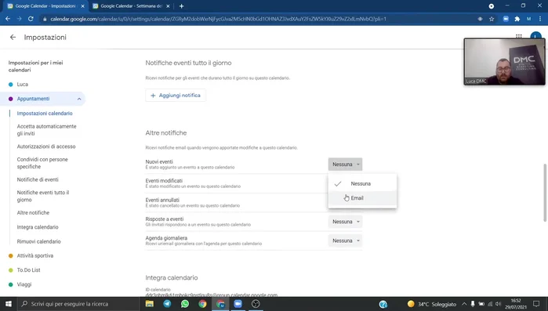
Task: Click the browser back button
Action: click(8, 19)
